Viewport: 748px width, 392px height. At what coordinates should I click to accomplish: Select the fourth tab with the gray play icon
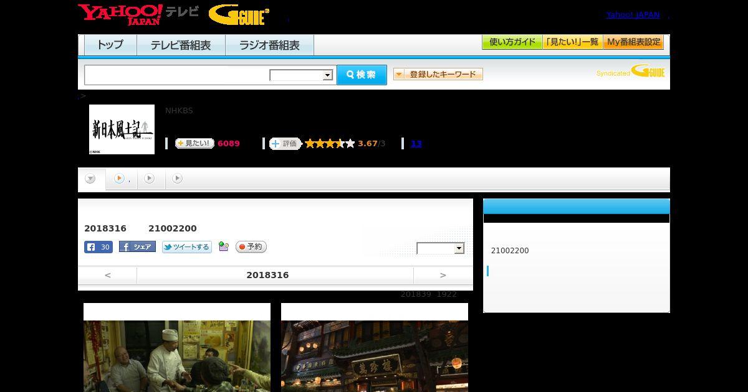click(178, 179)
